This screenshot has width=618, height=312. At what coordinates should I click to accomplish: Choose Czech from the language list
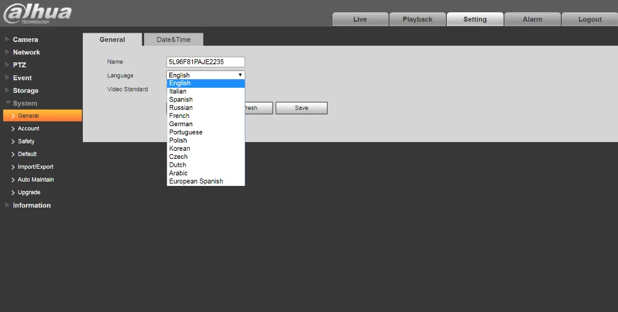coord(206,157)
